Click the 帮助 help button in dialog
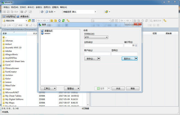The height and width of the screenshot is (115, 180). click(133, 88)
